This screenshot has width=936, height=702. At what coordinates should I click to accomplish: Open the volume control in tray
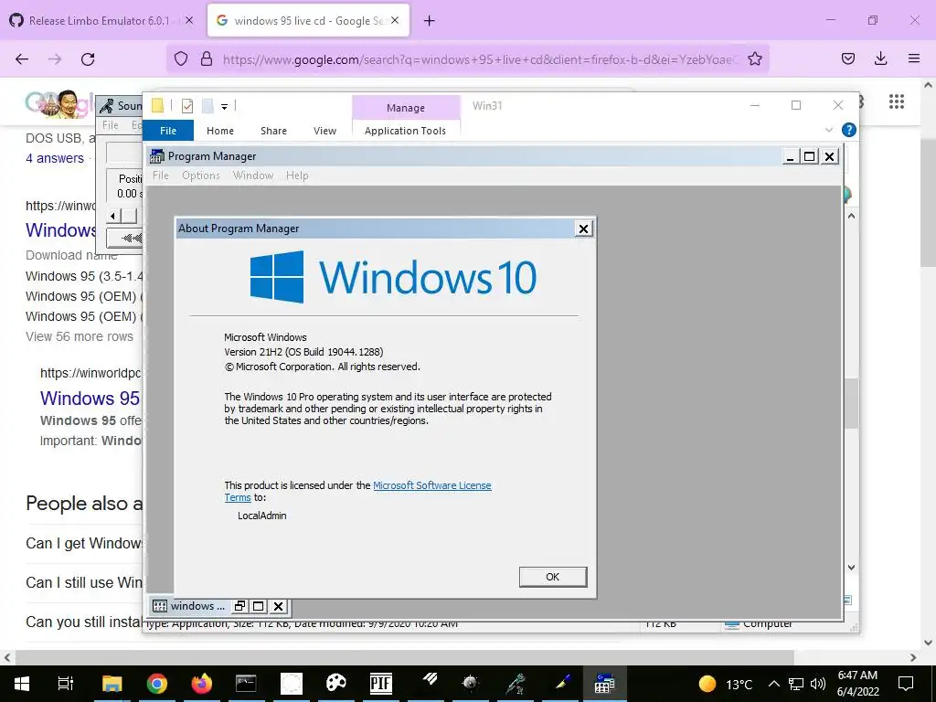(818, 684)
